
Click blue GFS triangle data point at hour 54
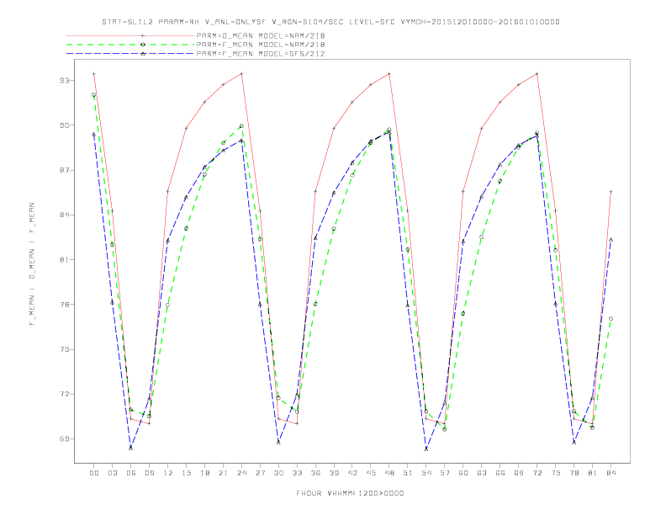(426, 449)
